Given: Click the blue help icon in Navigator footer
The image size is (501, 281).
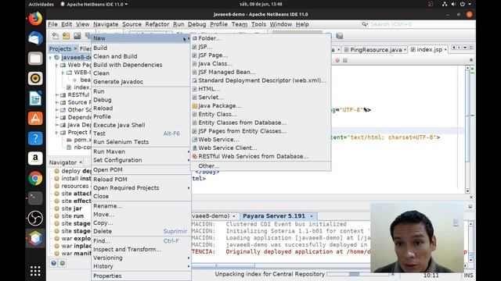Looking at the screenshot, I should point(54,263).
